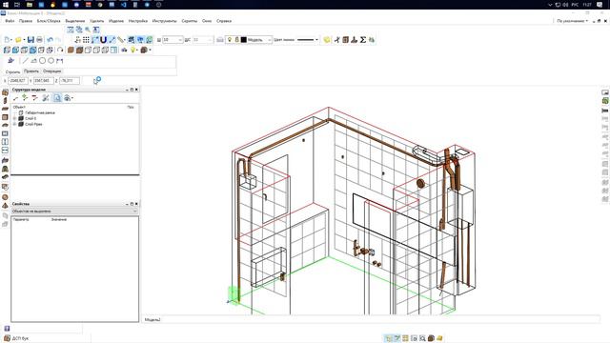Screen dimensions: 610x343
Task: Click the Z coordinate input field
Action: [70, 80]
